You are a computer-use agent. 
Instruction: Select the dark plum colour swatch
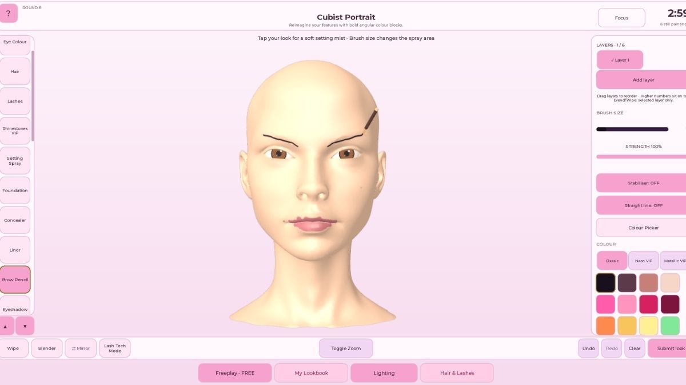point(627,283)
